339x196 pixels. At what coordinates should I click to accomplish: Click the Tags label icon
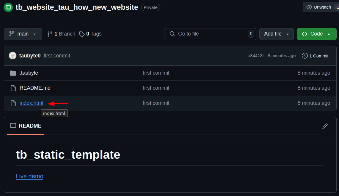coord(82,34)
